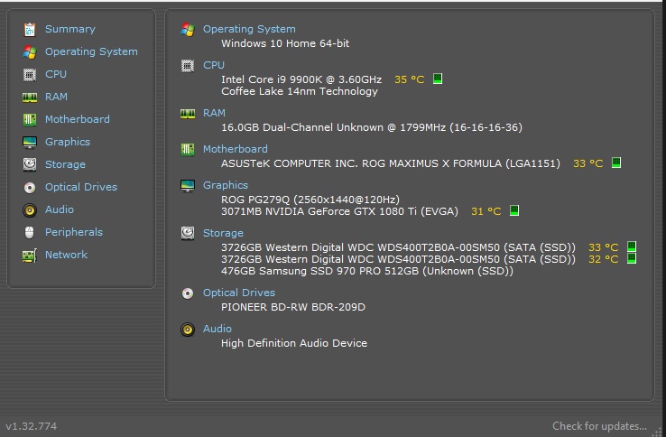Click the Operating System heading link in summary

(x=249, y=29)
